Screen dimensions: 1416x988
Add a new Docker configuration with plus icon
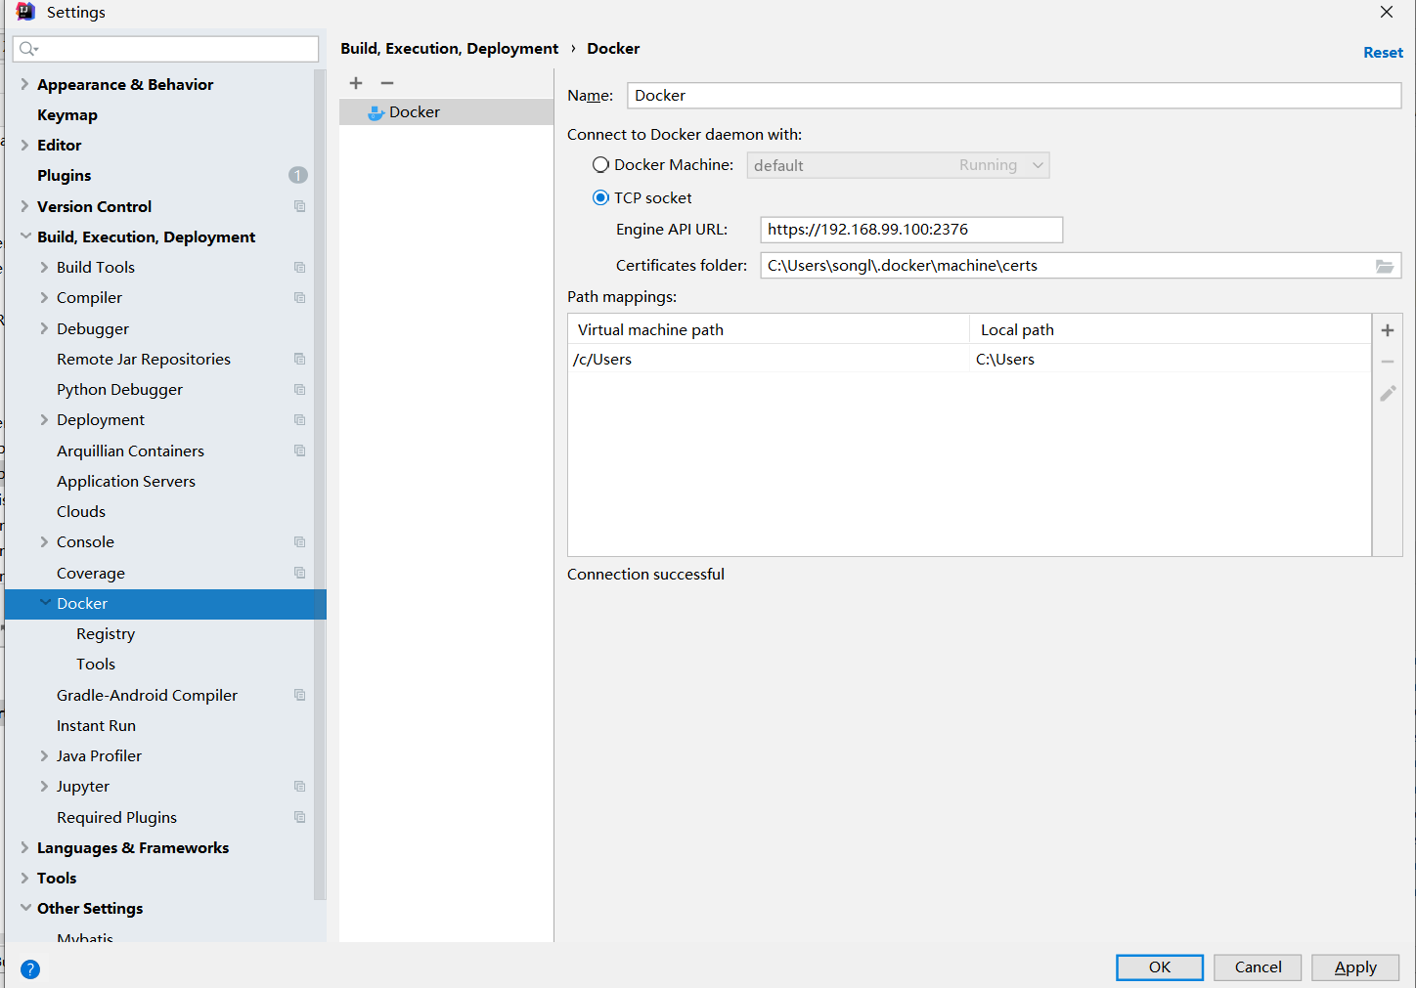pyautogui.click(x=356, y=83)
